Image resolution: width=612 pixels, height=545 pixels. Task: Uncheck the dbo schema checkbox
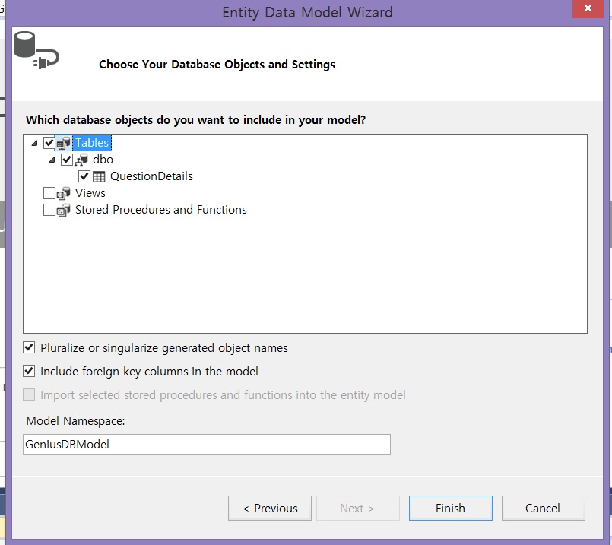point(67,160)
